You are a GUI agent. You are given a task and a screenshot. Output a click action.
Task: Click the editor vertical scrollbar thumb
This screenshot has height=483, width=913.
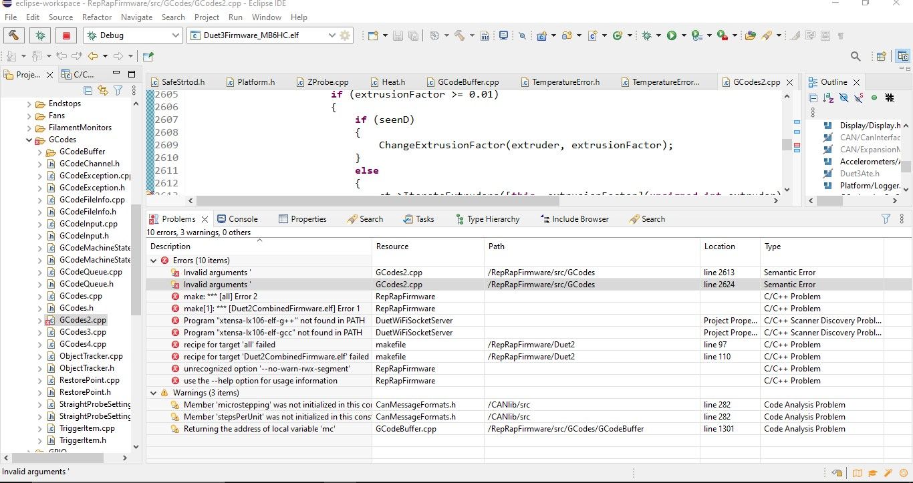tap(786, 145)
